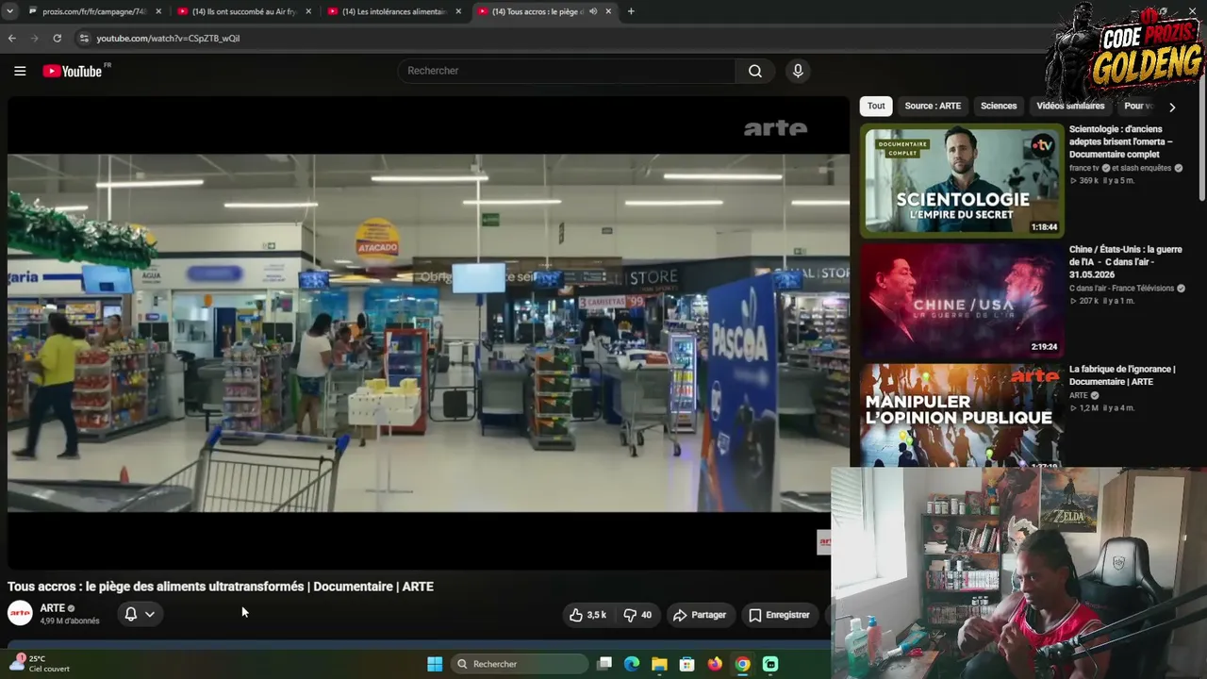Open the Scientologie video thumbnail
Screen dimensions: 1207x679
click(962, 179)
